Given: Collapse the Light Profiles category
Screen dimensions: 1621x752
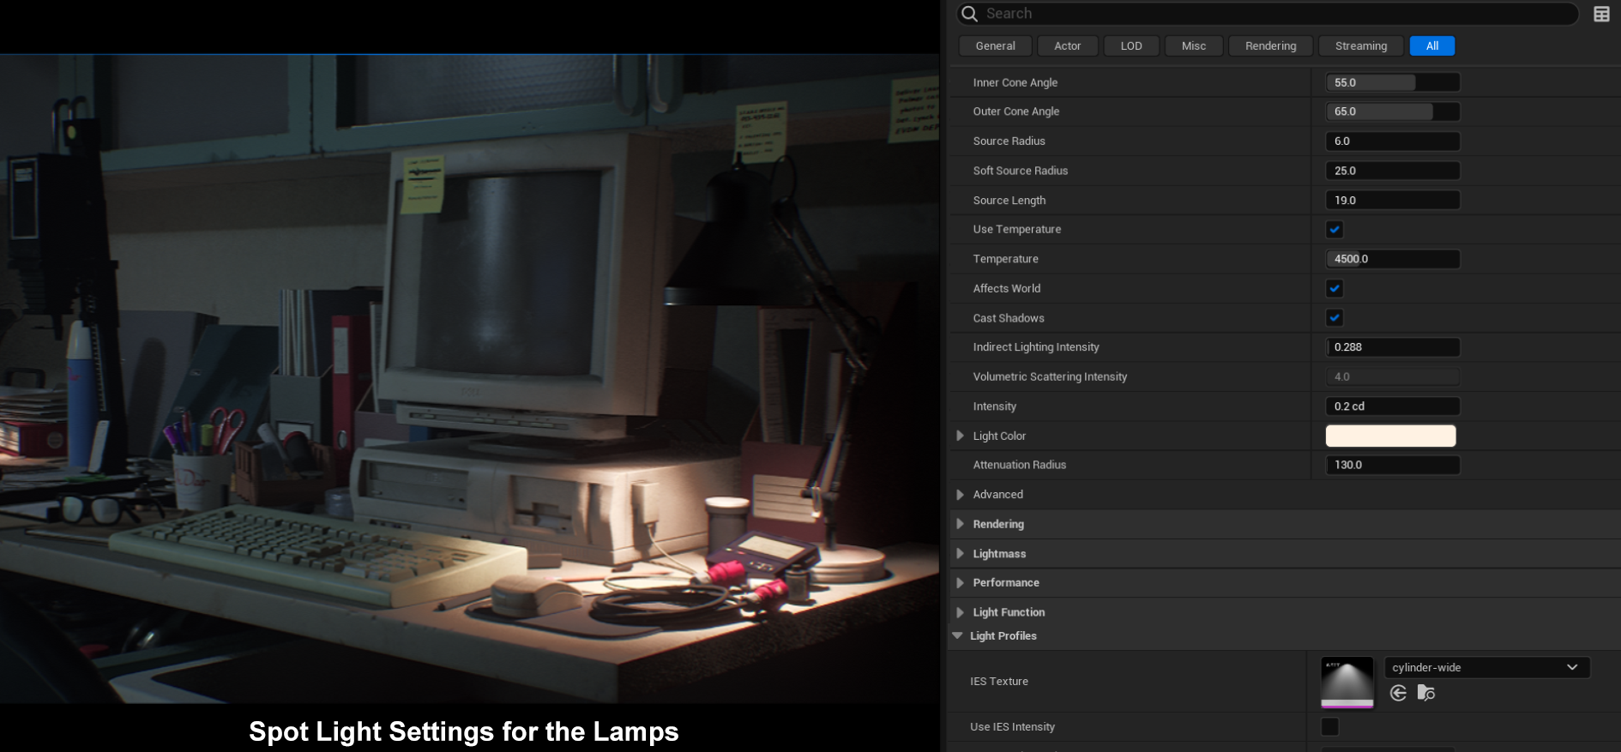Looking at the screenshot, I should click(958, 635).
